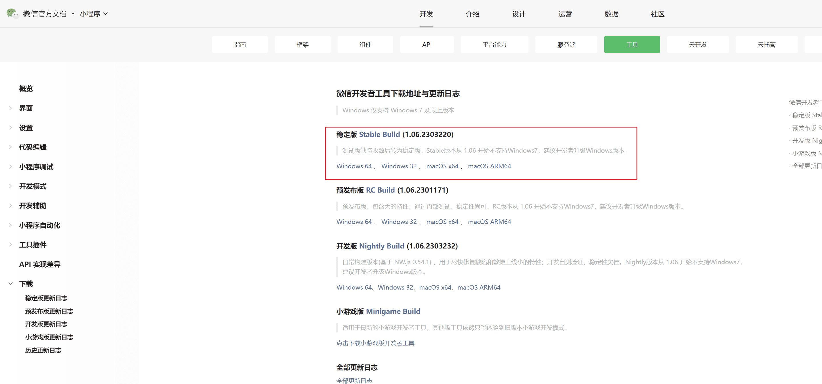Click the Nightly Build heading link
This screenshot has width=822, height=384.
coord(382,246)
